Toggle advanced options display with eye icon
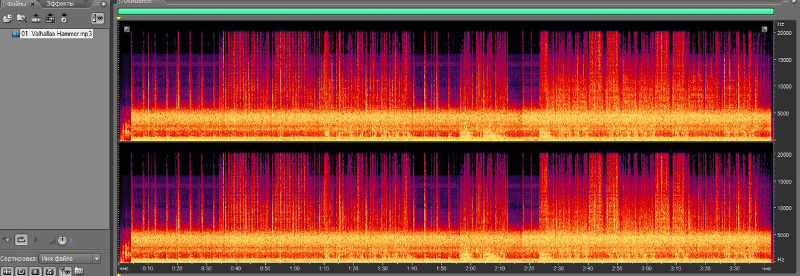Viewport: 800px width, 276px height. [98, 19]
